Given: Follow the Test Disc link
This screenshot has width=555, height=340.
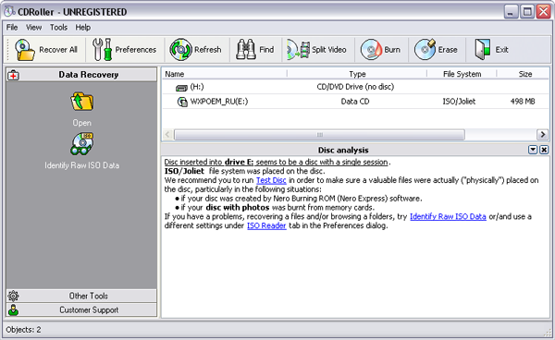Looking at the screenshot, I should (x=271, y=180).
